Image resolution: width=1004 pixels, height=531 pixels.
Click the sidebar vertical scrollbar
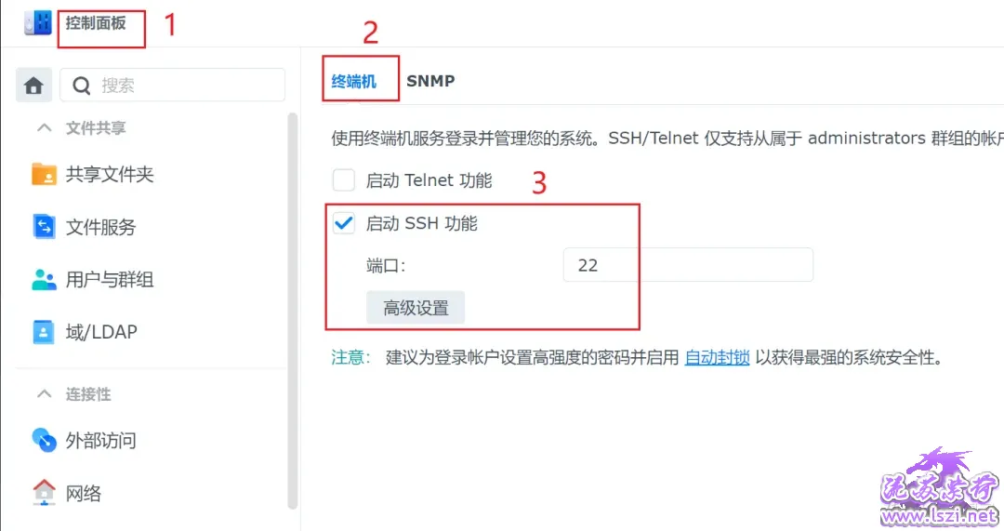(x=293, y=311)
